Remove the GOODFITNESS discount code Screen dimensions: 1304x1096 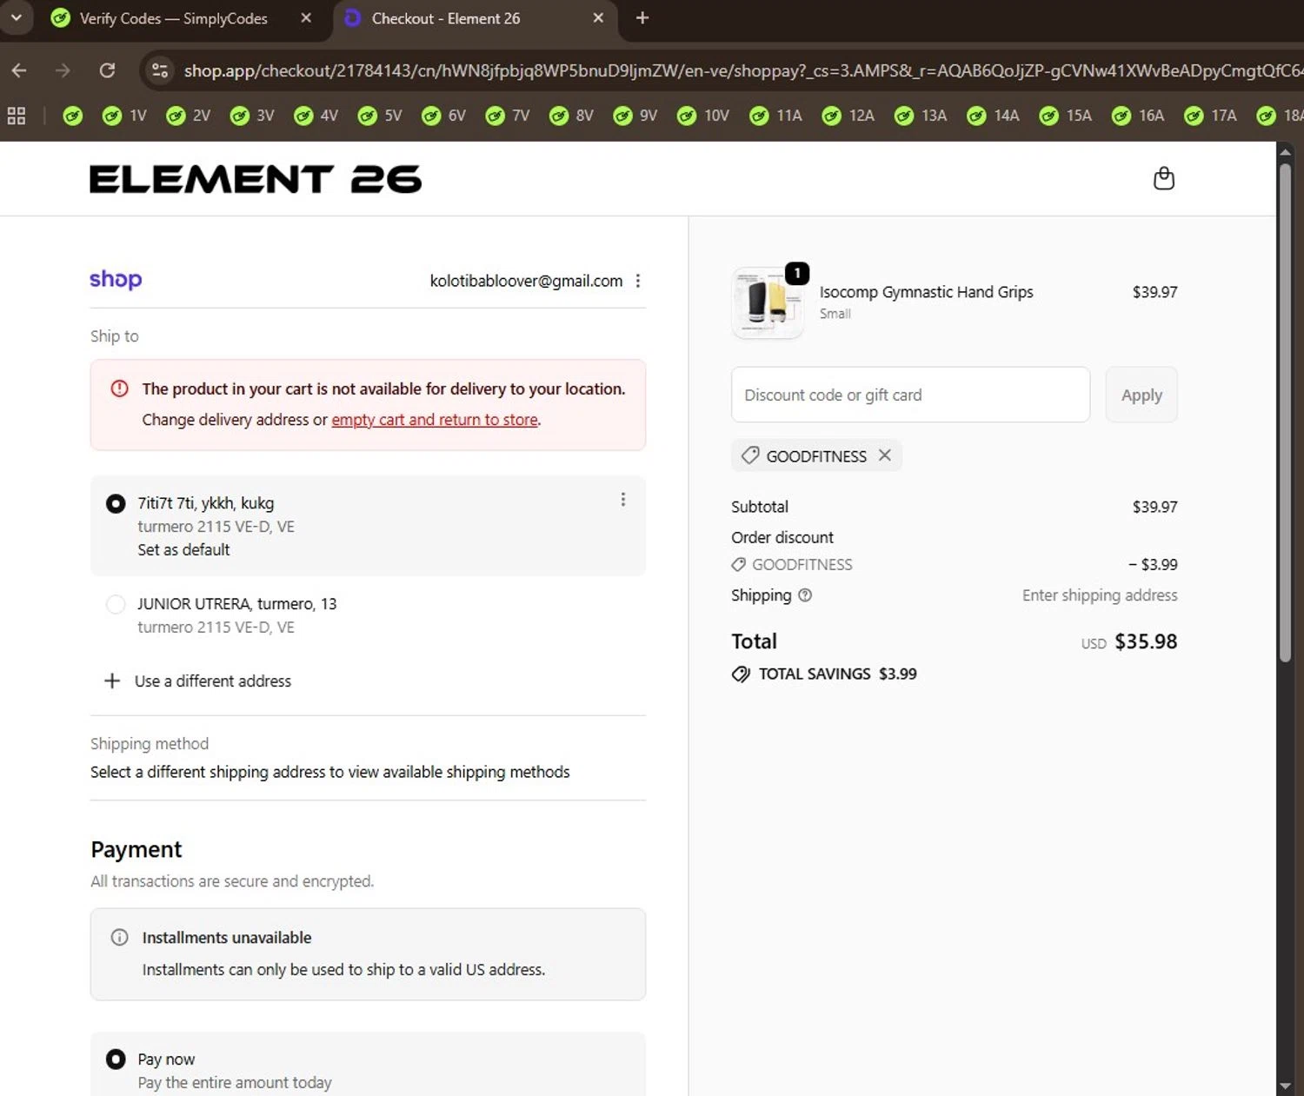885,455
